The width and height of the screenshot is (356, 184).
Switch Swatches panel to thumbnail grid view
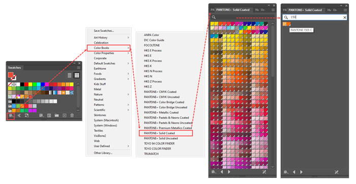pos(77,75)
